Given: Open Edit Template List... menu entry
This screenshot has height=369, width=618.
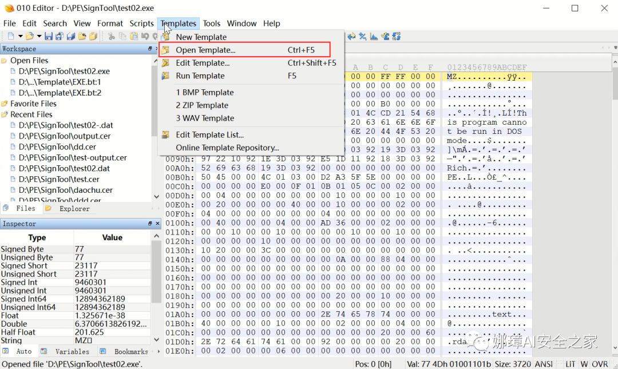Looking at the screenshot, I should pyautogui.click(x=251, y=135).
